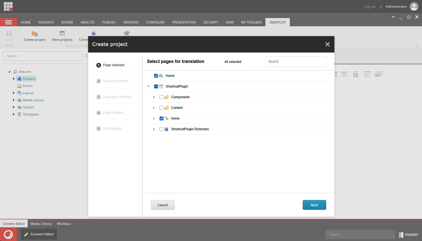This screenshot has width=422, height=241.
Task: Check the SmartcatPlugin Dictionary checkbox
Action: [x=161, y=129]
